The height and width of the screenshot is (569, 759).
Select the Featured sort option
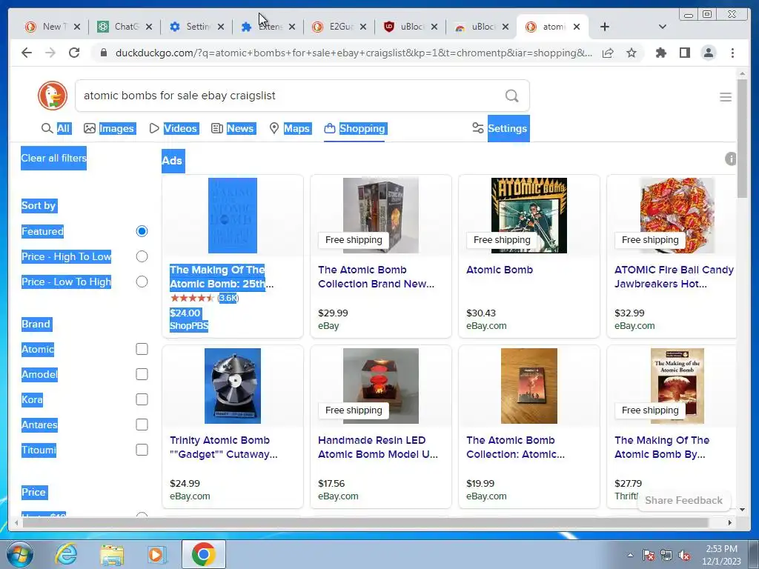pyautogui.click(x=142, y=231)
